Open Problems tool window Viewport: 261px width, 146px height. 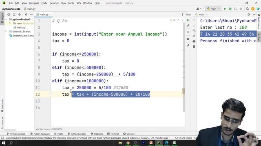[x=97, y=134]
